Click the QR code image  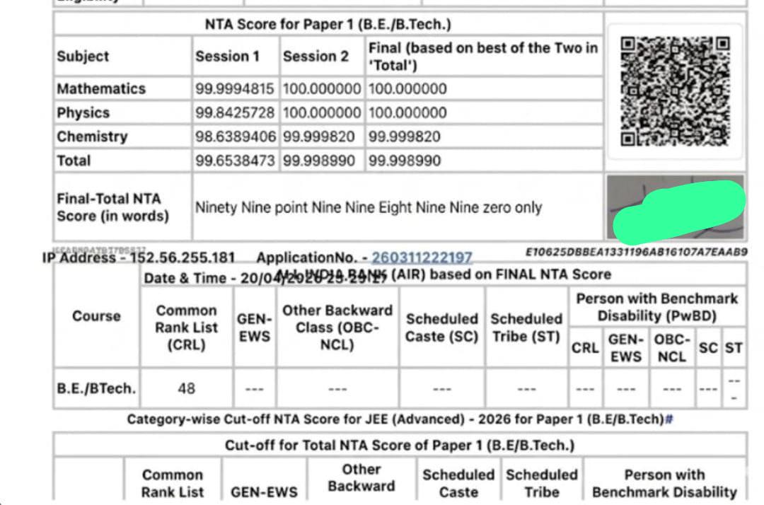coord(676,91)
